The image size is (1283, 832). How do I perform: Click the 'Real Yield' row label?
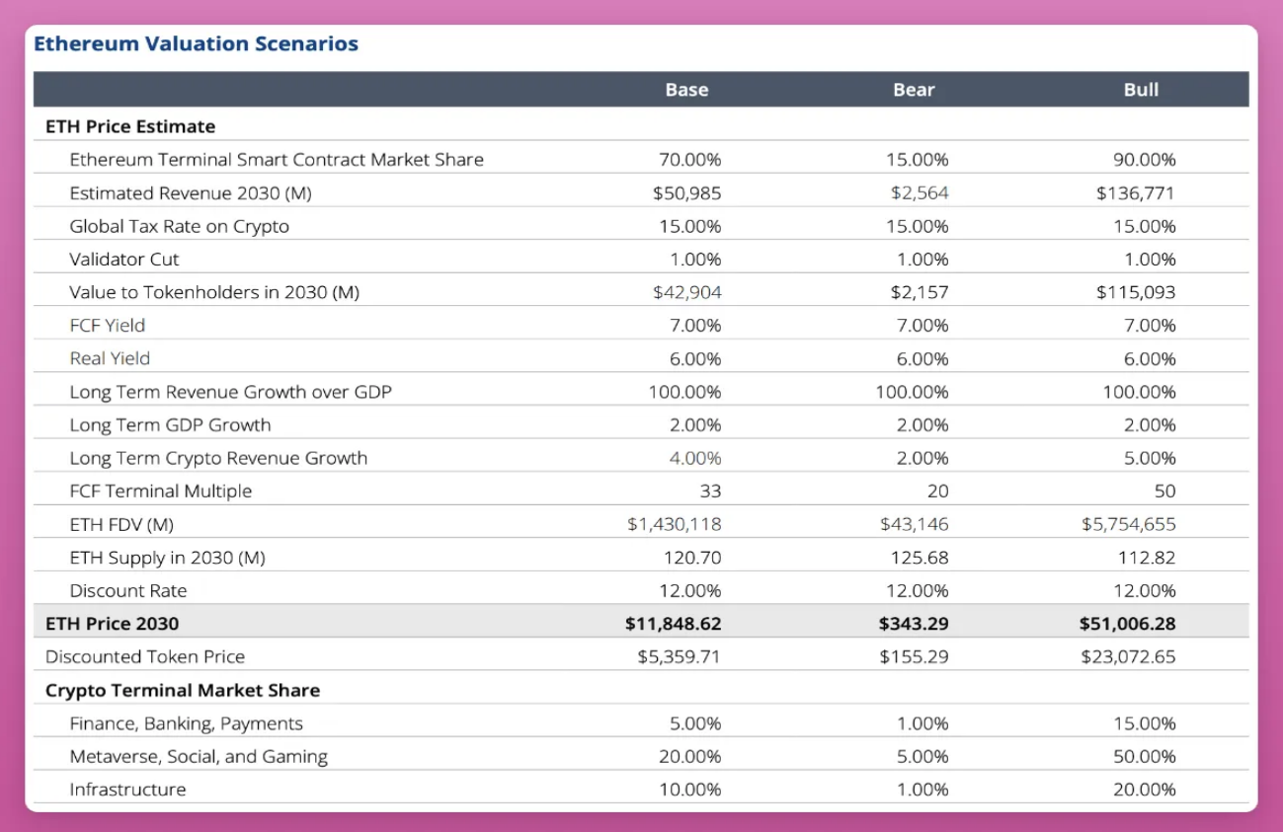tap(110, 358)
